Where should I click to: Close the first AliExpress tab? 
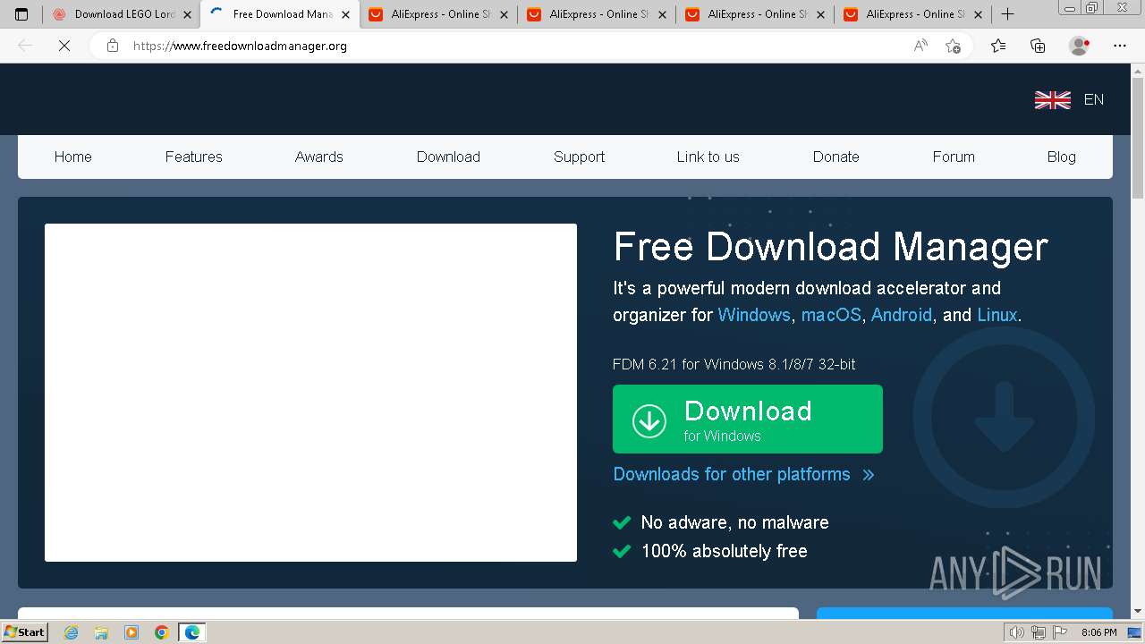504,14
